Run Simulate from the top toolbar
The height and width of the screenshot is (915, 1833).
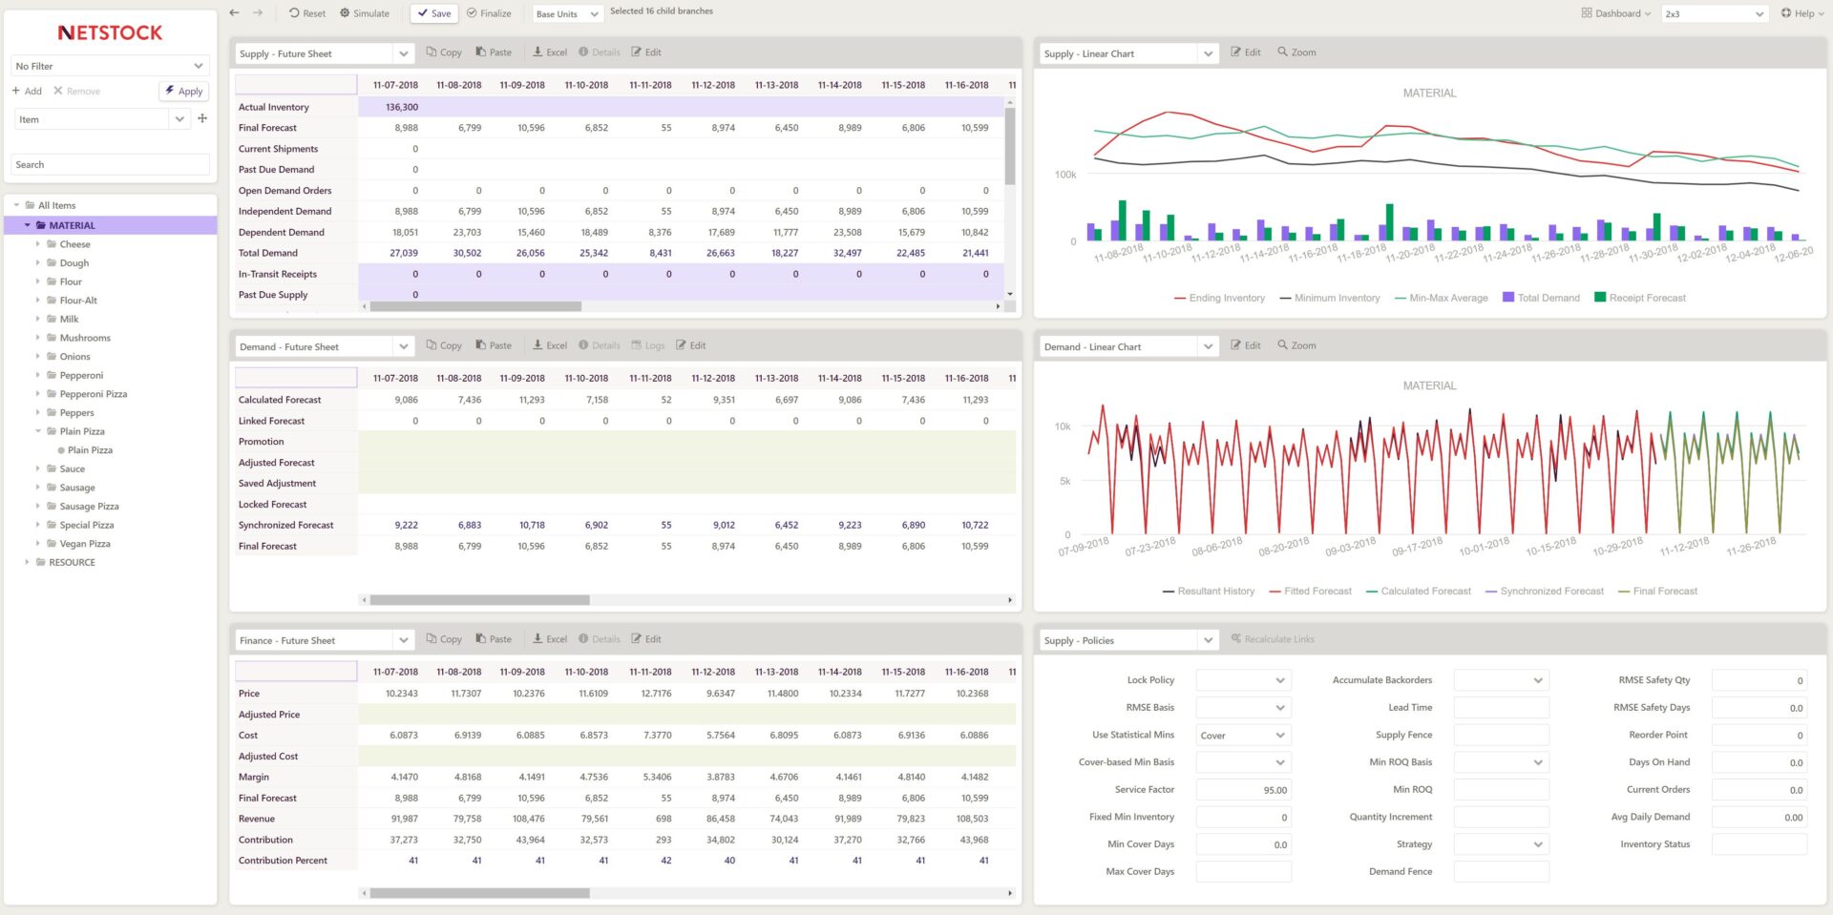click(x=365, y=13)
